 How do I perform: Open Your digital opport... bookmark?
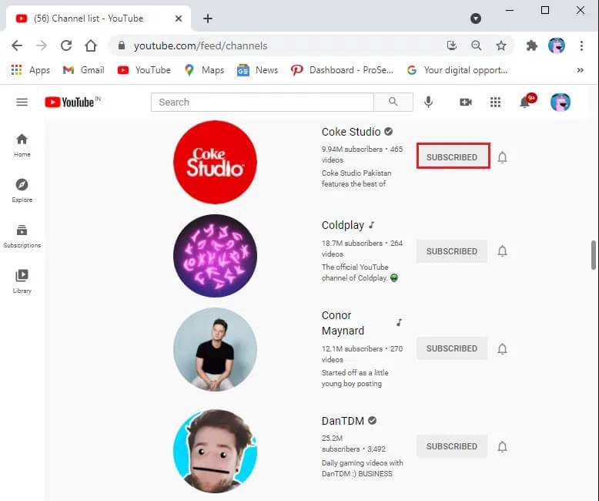coord(457,70)
